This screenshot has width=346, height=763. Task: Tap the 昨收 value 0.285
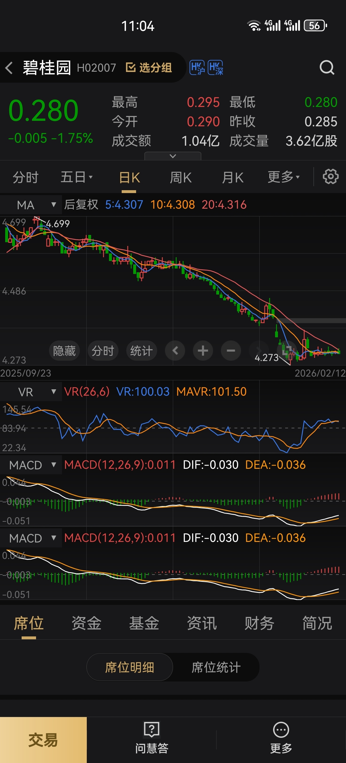[x=321, y=122]
